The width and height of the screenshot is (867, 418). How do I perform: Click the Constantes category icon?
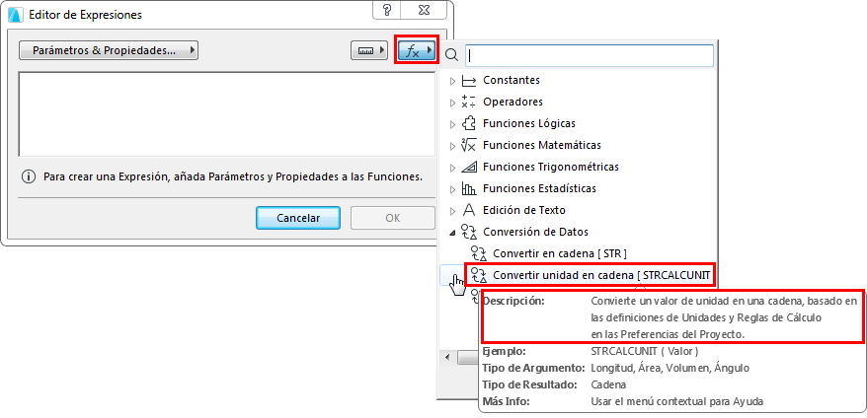coord(469,80)
